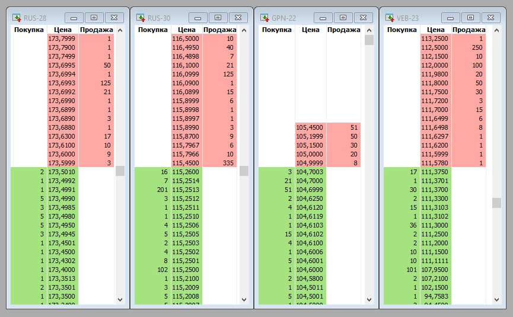Select price 104,6102 in GPN-22

[x=311, y=234]
